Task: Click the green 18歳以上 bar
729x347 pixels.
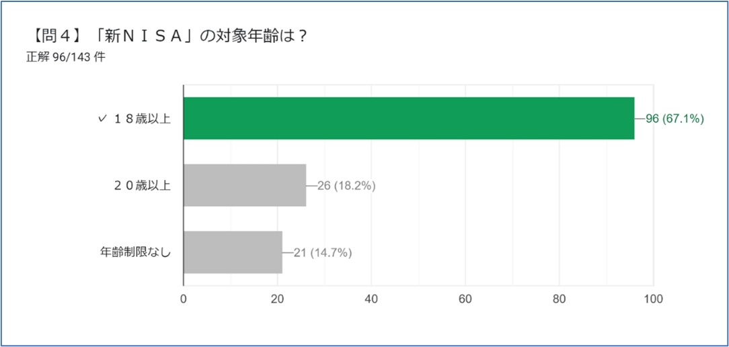Action: (408, 118)
